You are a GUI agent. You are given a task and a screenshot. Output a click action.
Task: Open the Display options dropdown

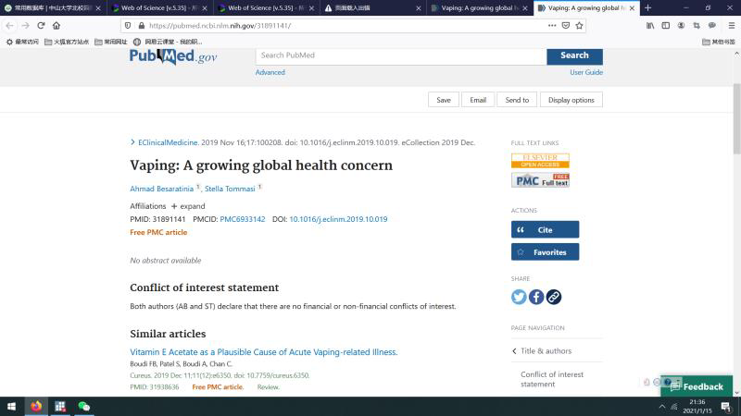pos(571,100)
